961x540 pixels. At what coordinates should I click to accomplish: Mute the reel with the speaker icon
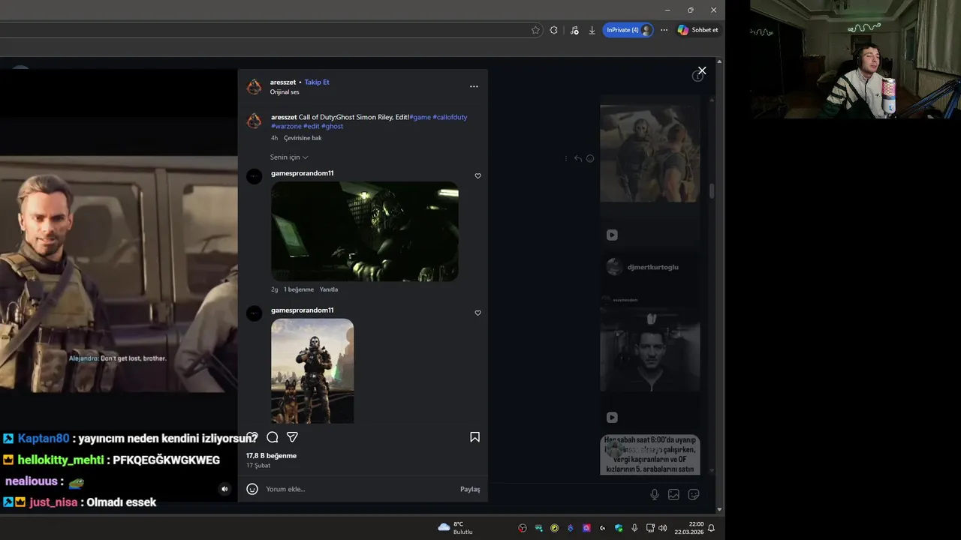[x=224, y=489]
